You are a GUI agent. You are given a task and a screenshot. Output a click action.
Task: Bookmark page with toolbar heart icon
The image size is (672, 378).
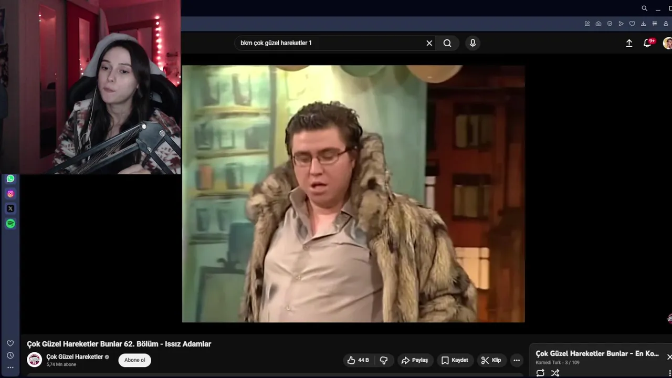pos(632,24)
